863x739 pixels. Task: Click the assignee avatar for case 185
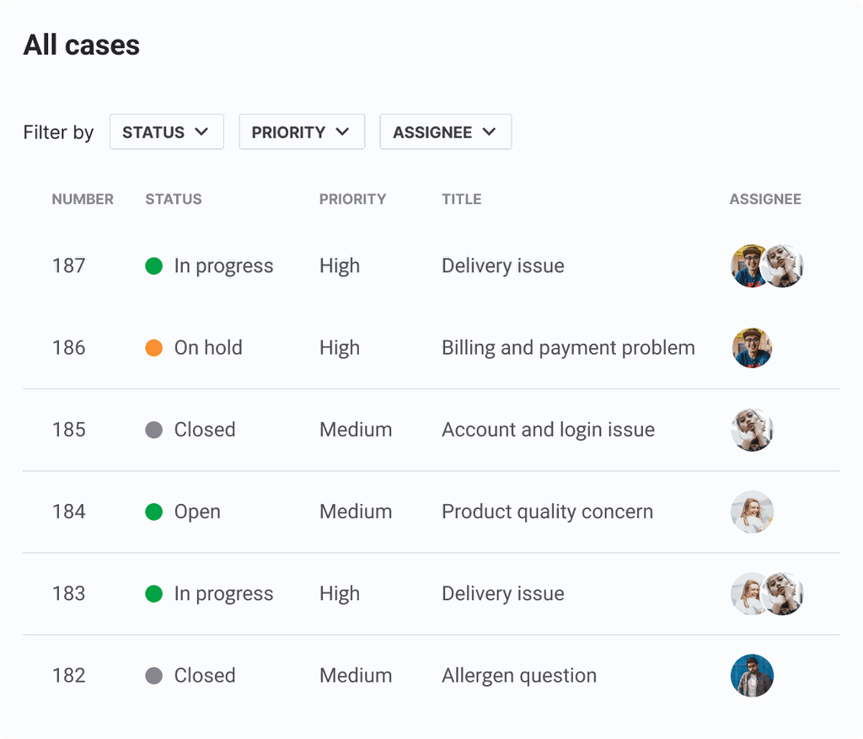click(752, 430)
